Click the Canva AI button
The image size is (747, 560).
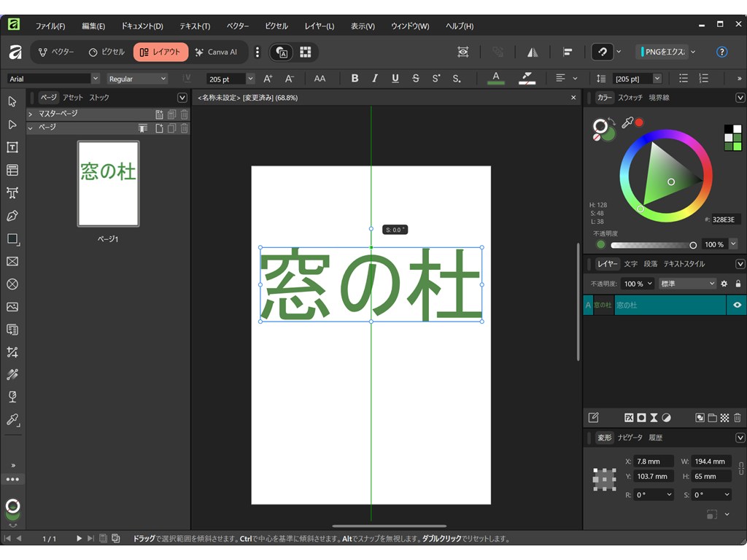(x=216, y=52)
